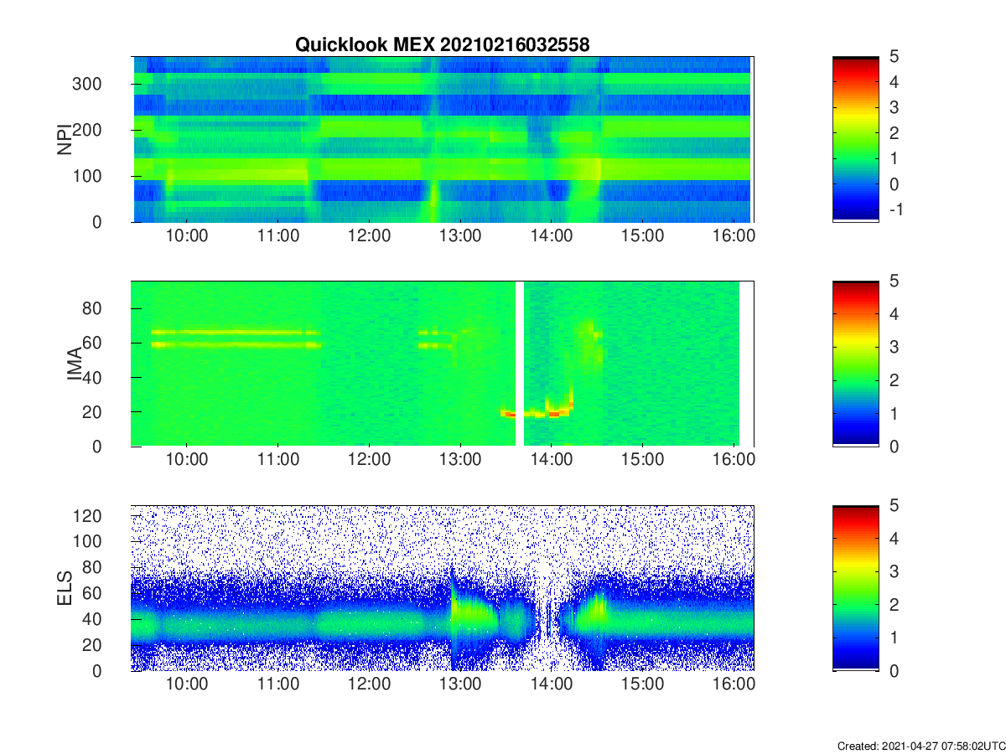Click the plot title Quicklook MEX 20210216032558
This screenshot has height=754, width=1006.
(442, 45)
